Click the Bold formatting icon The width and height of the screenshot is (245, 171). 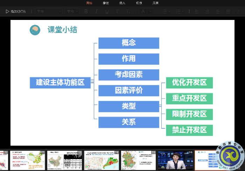click(86, 12)
